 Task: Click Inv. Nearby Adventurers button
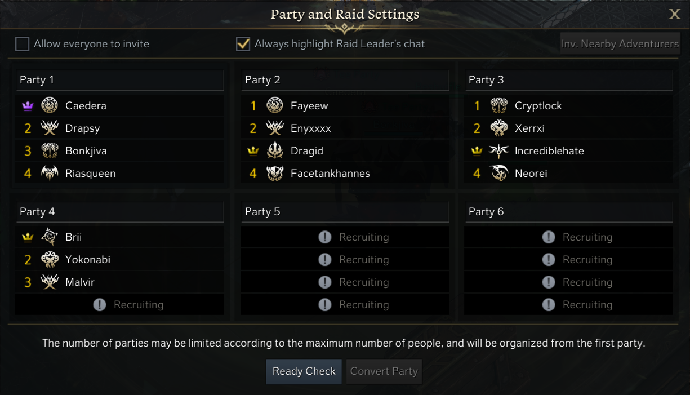tap(620, 44)
